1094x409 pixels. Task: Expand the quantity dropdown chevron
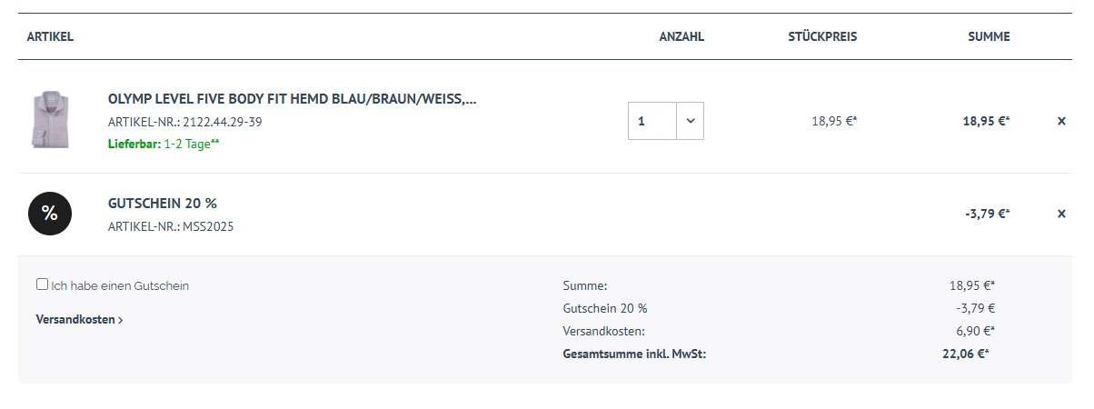point(690,121)
